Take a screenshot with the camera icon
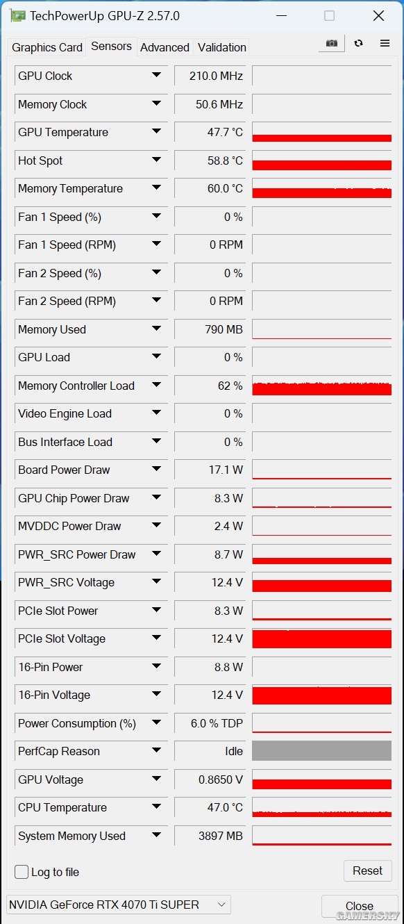This screenshot has width=404, height=924. coord(332,43)
